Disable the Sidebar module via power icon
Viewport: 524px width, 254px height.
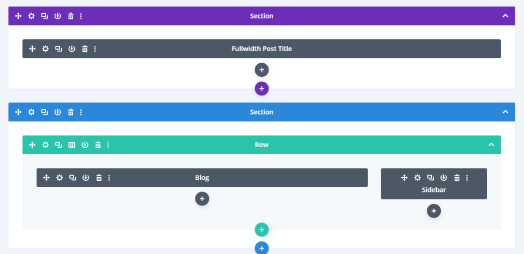pyautogui.click(x=444, y=177)
